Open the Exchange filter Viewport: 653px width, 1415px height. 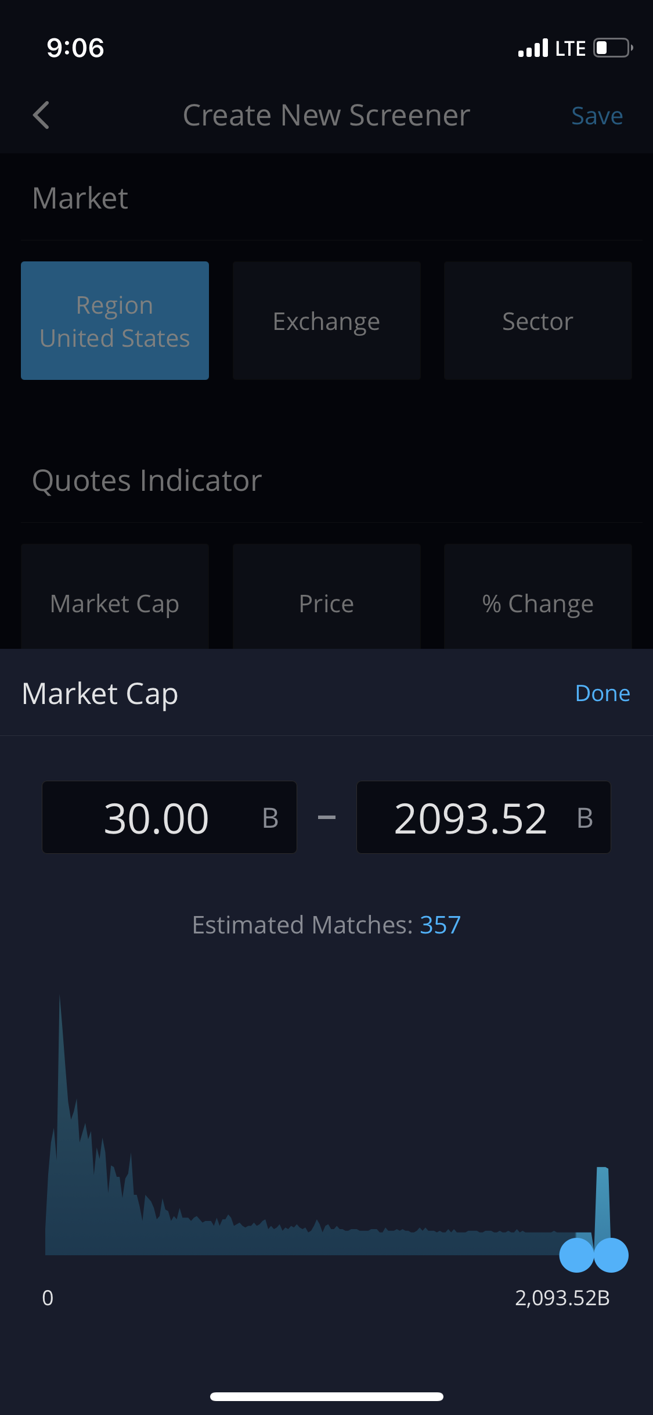326,321
